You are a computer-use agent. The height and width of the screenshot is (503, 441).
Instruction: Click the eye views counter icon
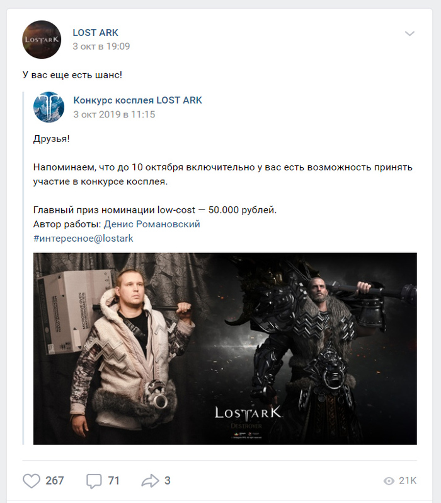click(389, 481)
